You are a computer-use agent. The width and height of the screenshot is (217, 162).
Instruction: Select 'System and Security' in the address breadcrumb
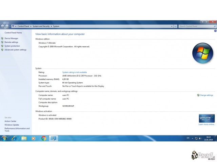click(41, 26)
